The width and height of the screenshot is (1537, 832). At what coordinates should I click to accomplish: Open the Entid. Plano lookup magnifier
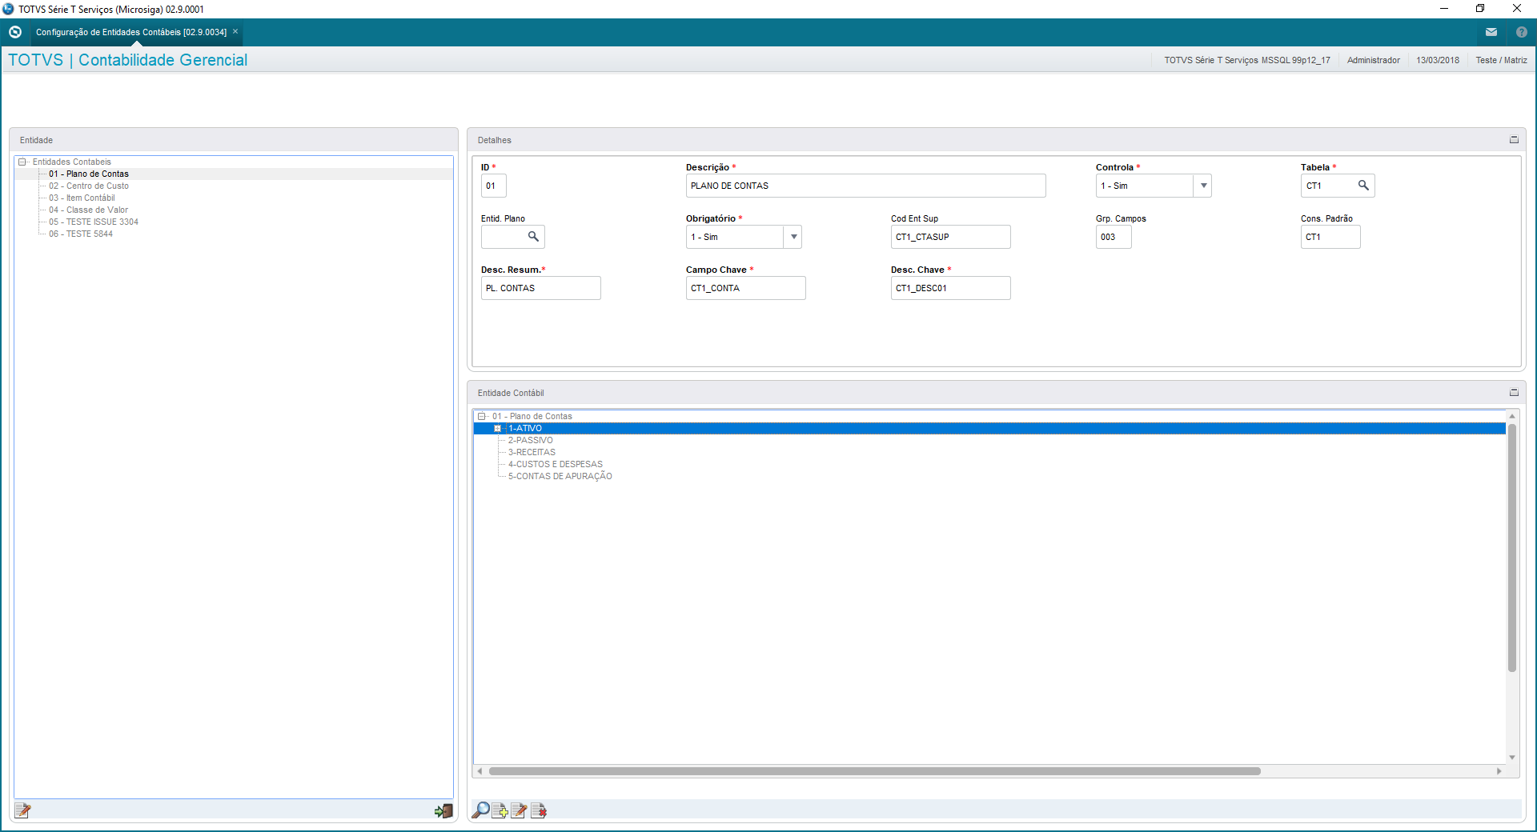[533, 237]
